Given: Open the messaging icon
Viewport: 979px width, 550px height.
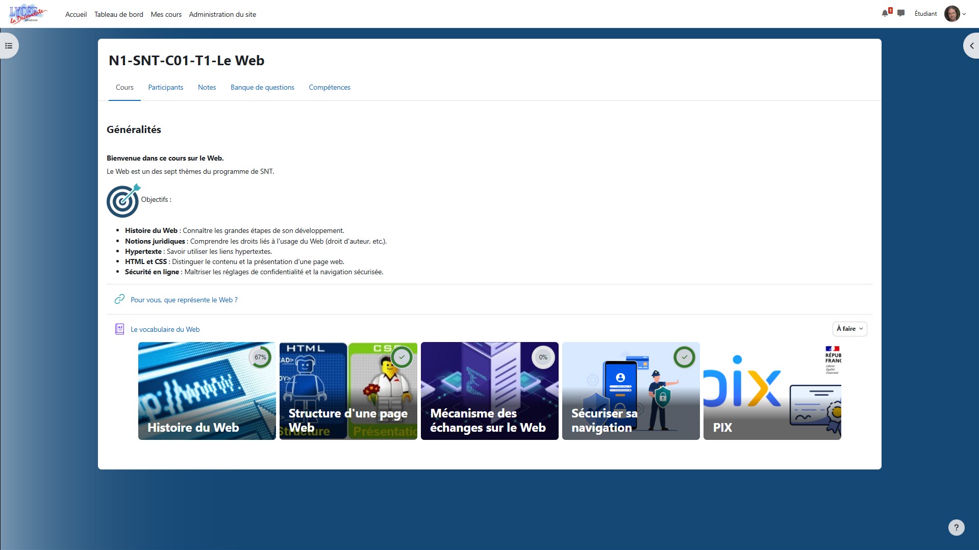Looking at the screenshot, I should 900,13.
